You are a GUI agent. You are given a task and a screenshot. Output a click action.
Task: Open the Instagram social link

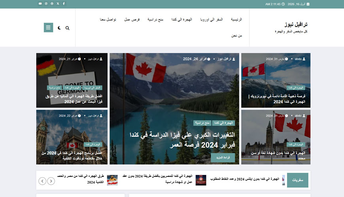46,4
